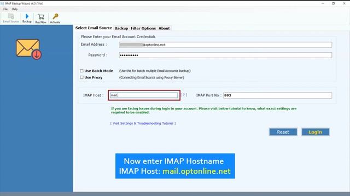Click the 'IMAP Port No :' label
Image resolution: width=350 pixels, height=196 pixels.
coord(209,95)
